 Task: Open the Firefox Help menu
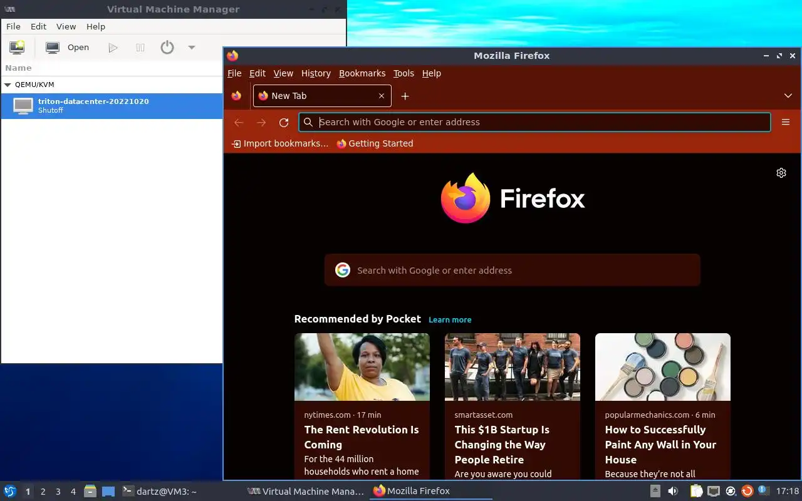(432, 73)
